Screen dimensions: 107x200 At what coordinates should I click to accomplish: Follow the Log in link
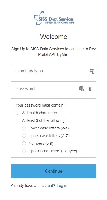tap(62, 186)
